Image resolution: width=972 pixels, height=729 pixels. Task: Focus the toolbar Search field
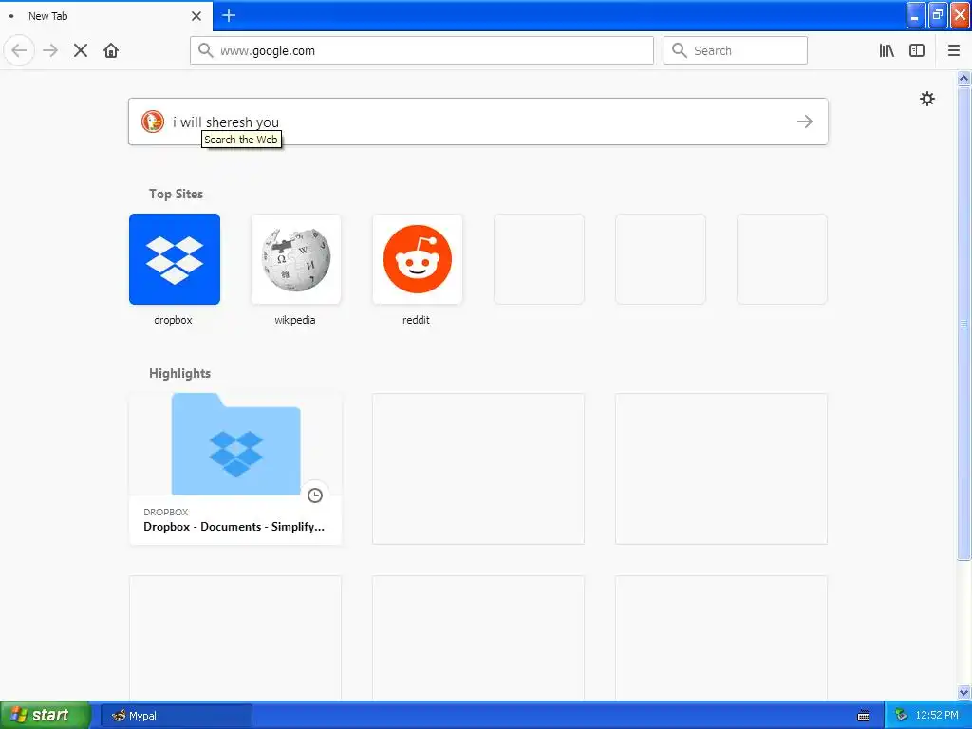pos(736,50)
